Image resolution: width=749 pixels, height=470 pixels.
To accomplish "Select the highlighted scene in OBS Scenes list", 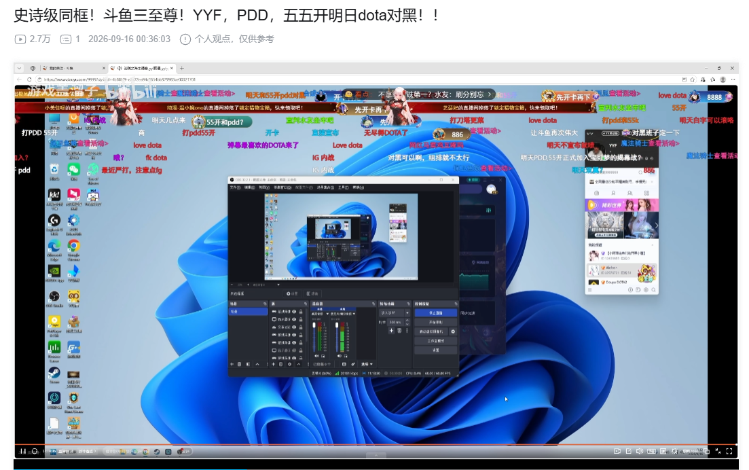I will 248,312.
